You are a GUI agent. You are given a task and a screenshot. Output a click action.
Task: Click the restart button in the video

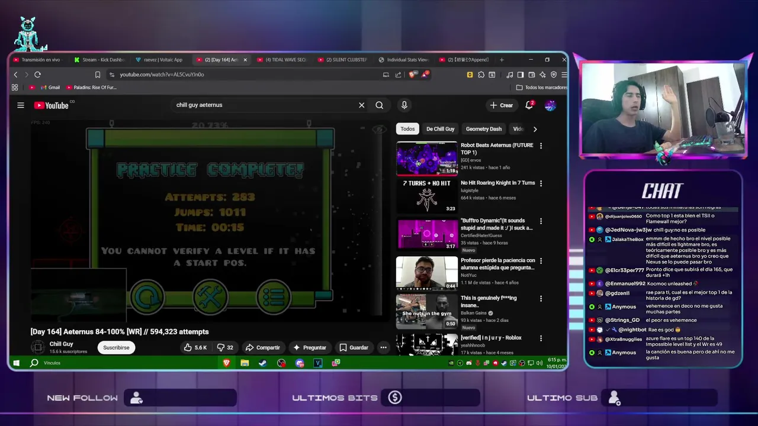[147, 296]
